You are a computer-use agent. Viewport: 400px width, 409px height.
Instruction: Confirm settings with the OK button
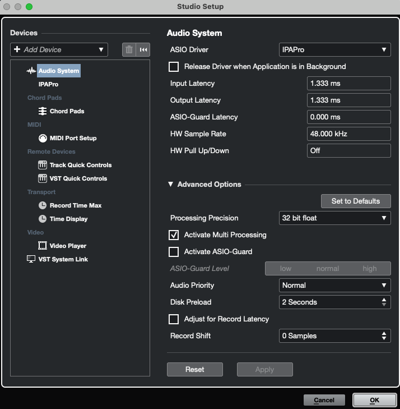click(x=374, y=400)
